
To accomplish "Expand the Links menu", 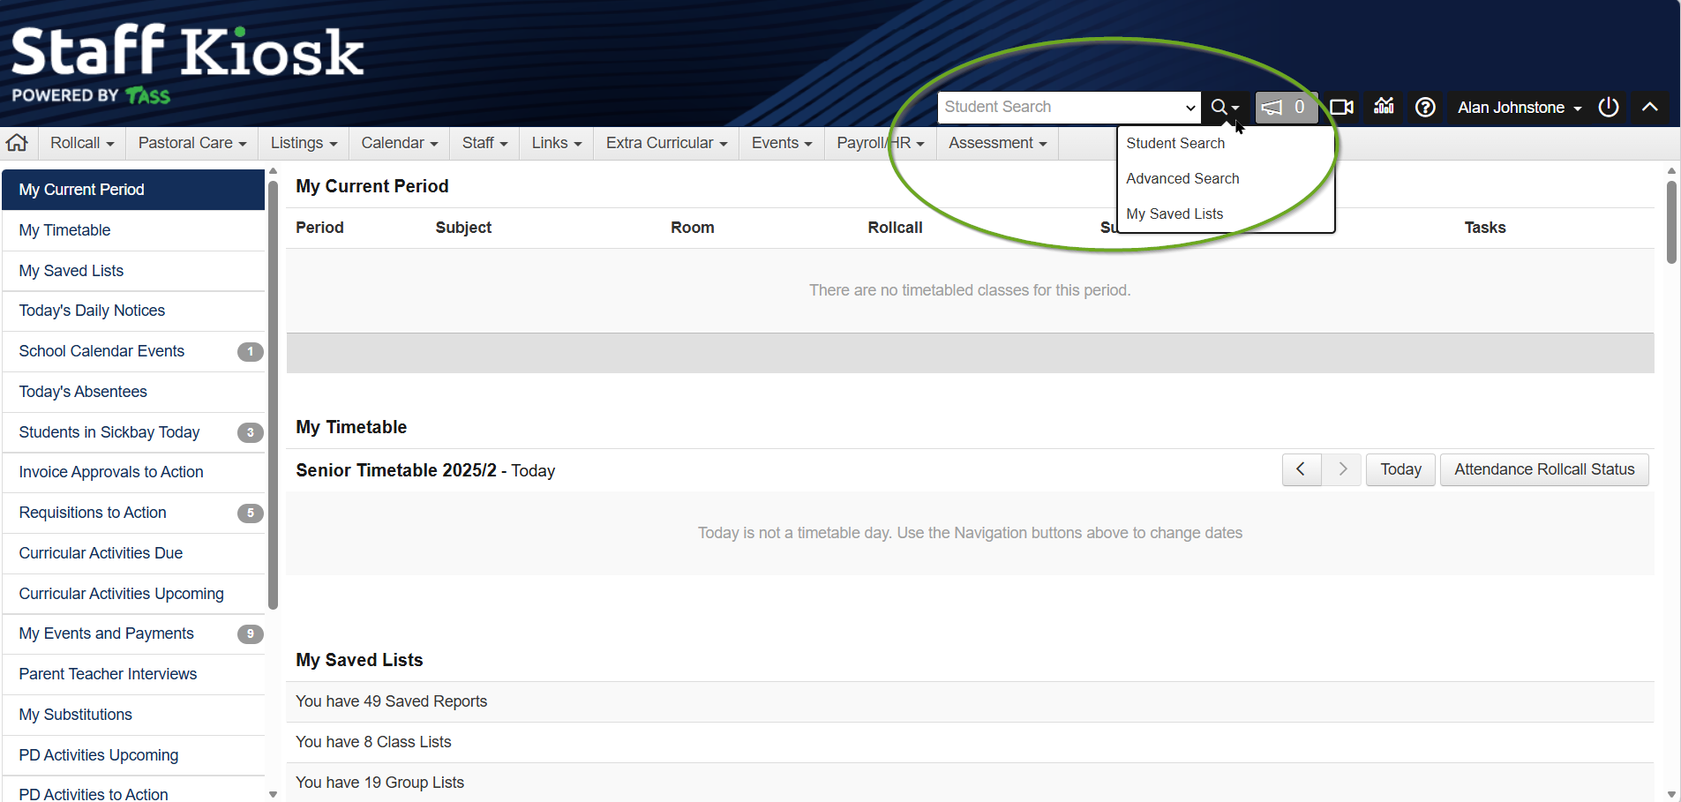I will tap(557, 143).
